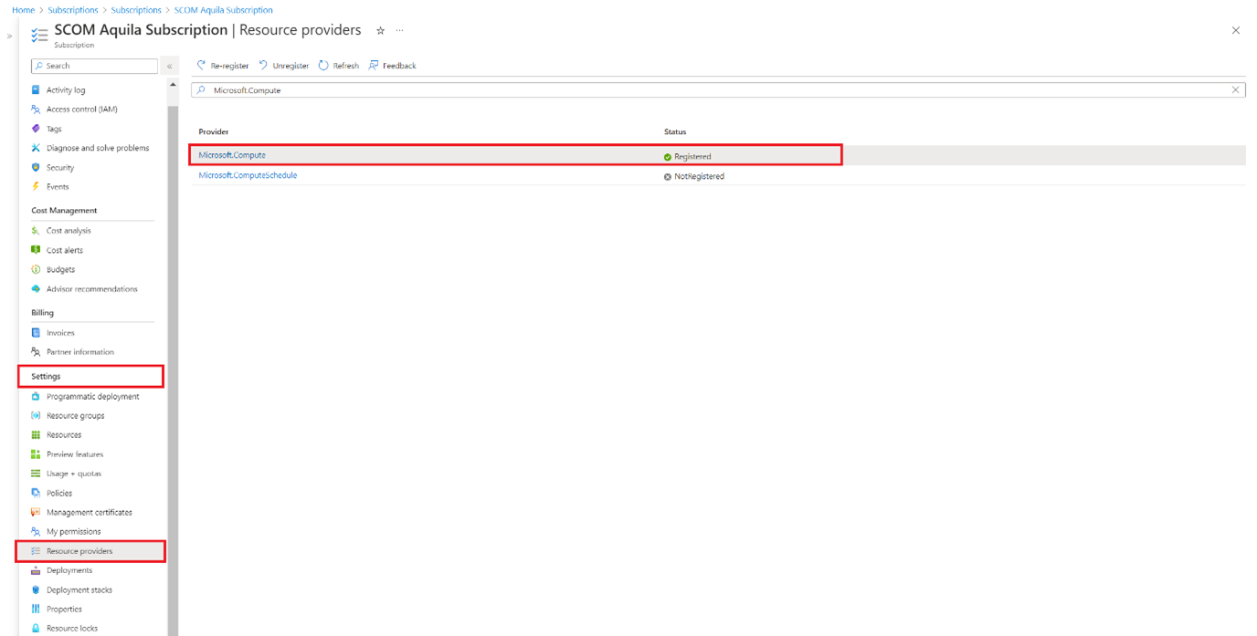Open the Tags blade
Image resolution: width=1257 pixels, height=636 pixels.
(x=55, y=128)
